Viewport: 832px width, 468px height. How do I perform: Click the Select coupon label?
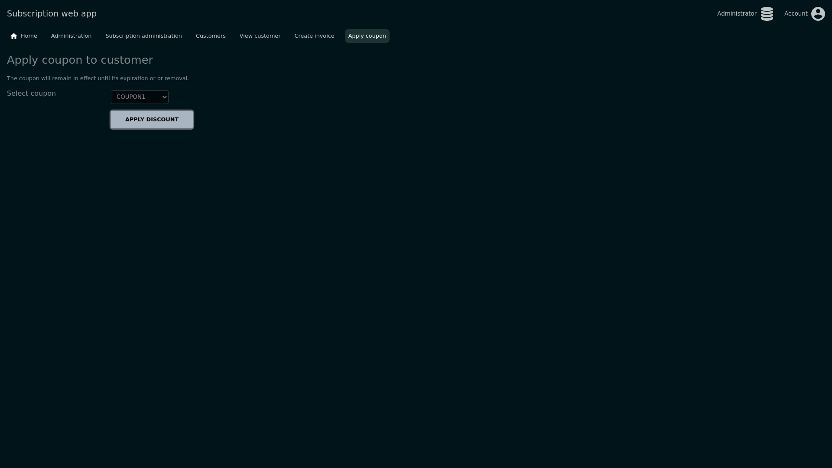pos(31,94)
